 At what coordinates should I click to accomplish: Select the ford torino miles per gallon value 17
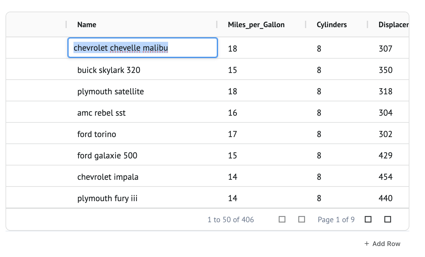232,134
